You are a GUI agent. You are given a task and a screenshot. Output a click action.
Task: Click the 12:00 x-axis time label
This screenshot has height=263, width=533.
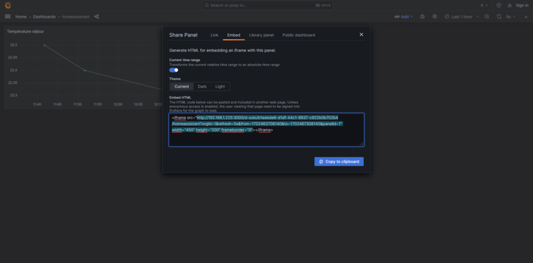point(118,104)
